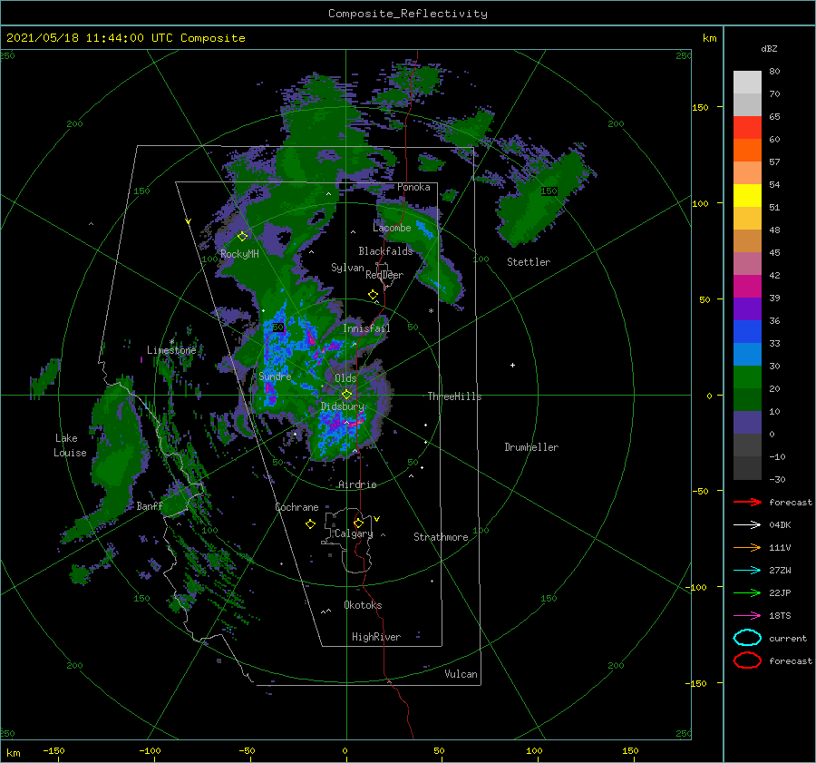Viewport: 816px width, 763px height.
Task: Click the Airdrie city label
Action: click(357, 484)
